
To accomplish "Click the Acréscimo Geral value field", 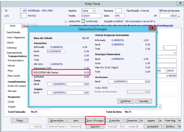I will tap(139, 81).
